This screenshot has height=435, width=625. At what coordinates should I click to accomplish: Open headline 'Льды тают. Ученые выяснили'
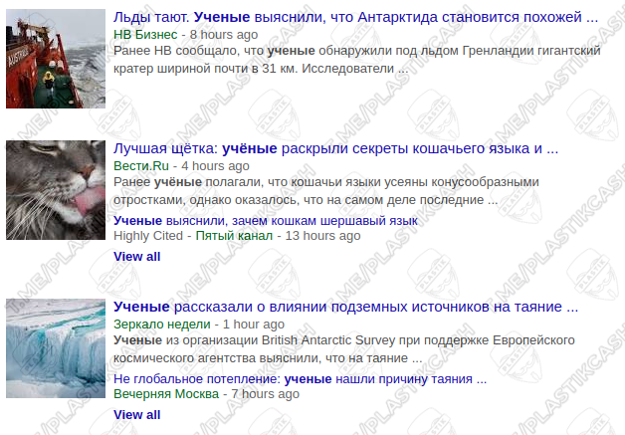(x=355, y=18)
